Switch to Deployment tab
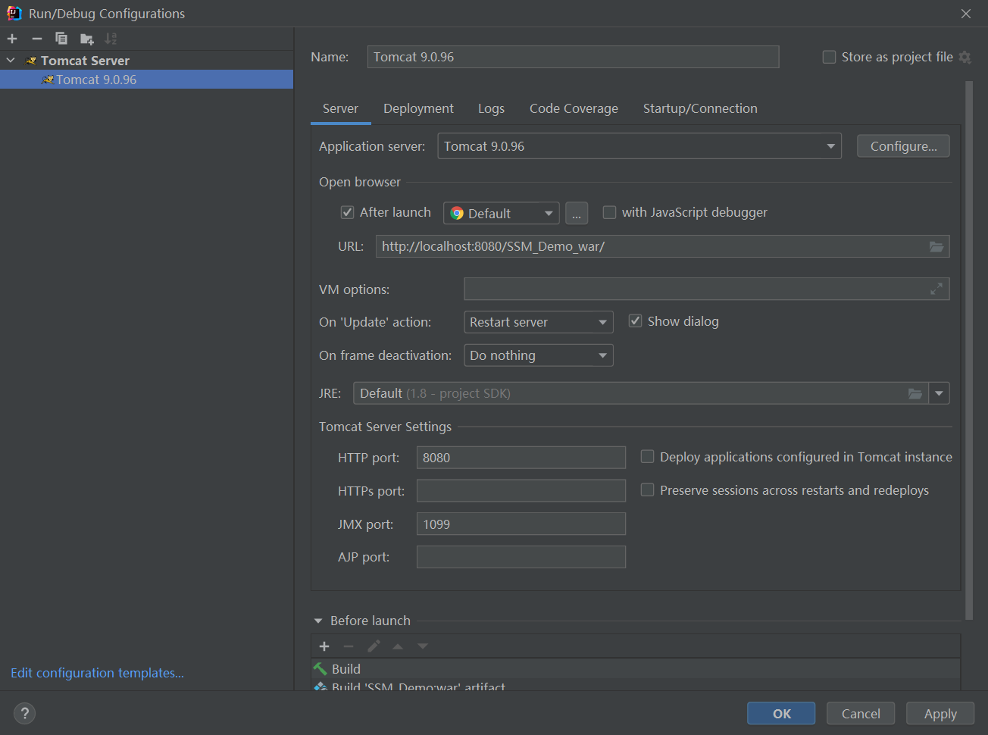Image resolution: width=988 pixels, height=735 pixels. pyautogui.click(x=418, y=108)
